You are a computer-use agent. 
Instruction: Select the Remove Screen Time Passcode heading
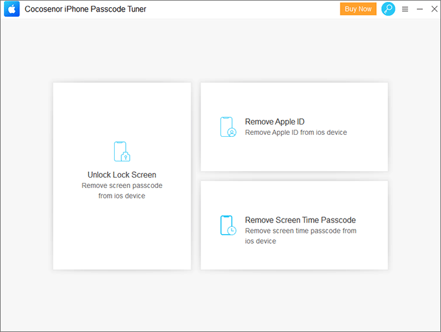point(300,220)
